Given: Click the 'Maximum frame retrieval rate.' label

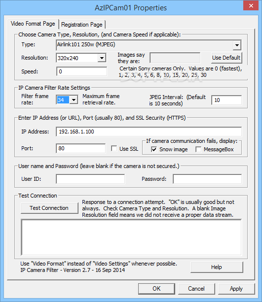Looking at the screenshot, I should pos(101,100).
